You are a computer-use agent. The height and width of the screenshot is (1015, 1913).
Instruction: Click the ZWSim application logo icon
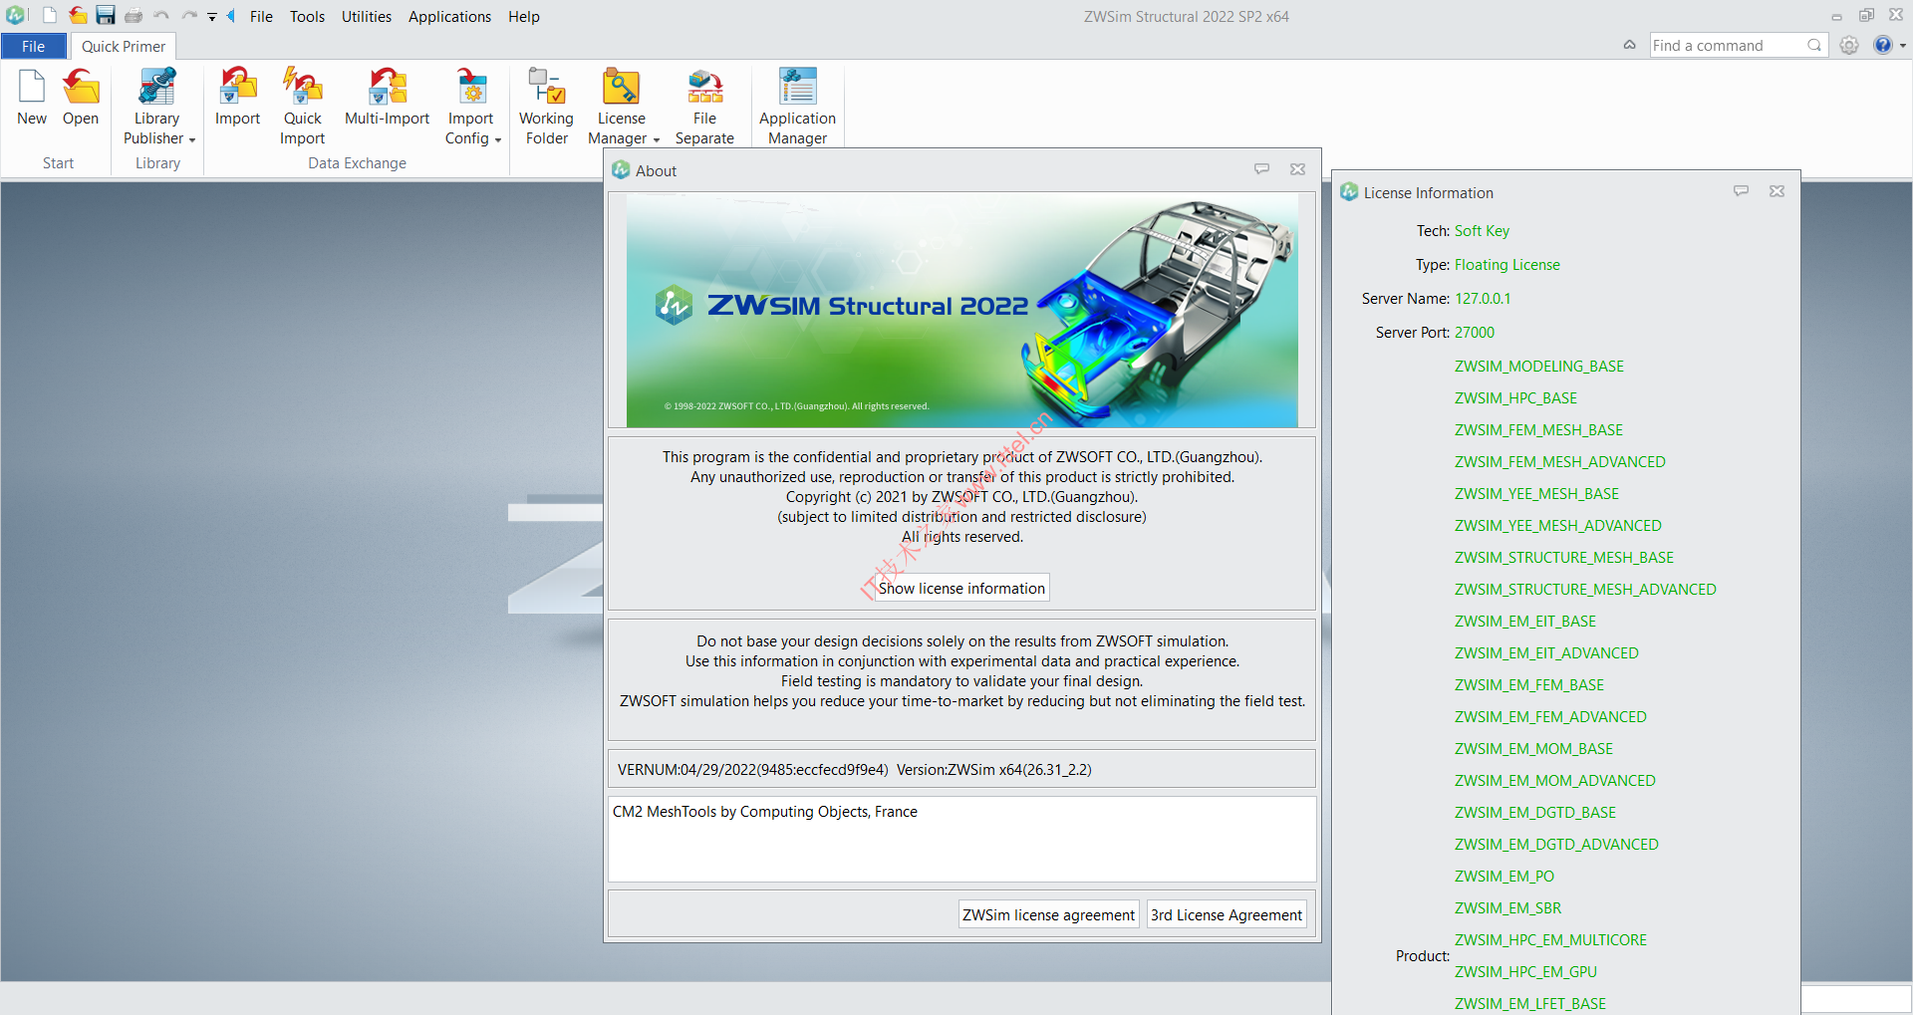[16, 15]
